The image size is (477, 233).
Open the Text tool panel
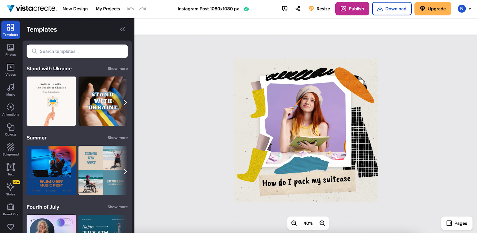click(x=11, y=170)
